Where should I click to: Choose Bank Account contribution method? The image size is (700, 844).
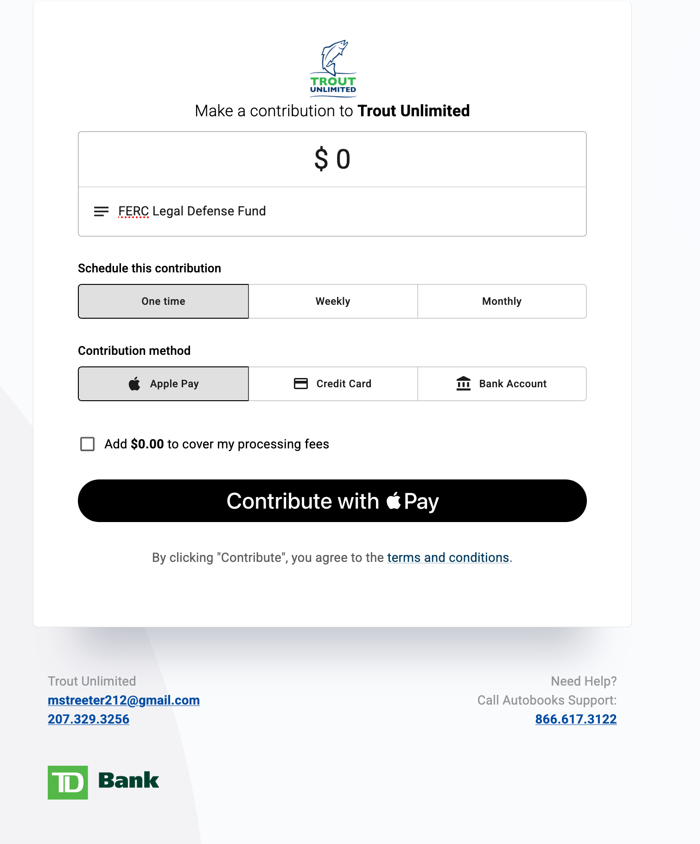(502, 384)
